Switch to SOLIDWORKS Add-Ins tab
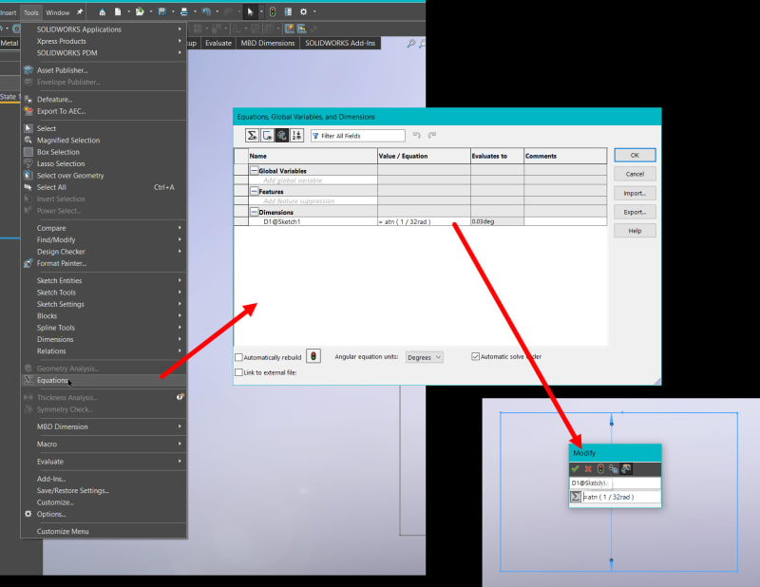Screen dimensions: 760x587 tap(340, 43)
